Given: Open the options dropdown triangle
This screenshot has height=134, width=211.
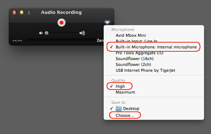Looking at the screenshot, I should coord(107,22).
